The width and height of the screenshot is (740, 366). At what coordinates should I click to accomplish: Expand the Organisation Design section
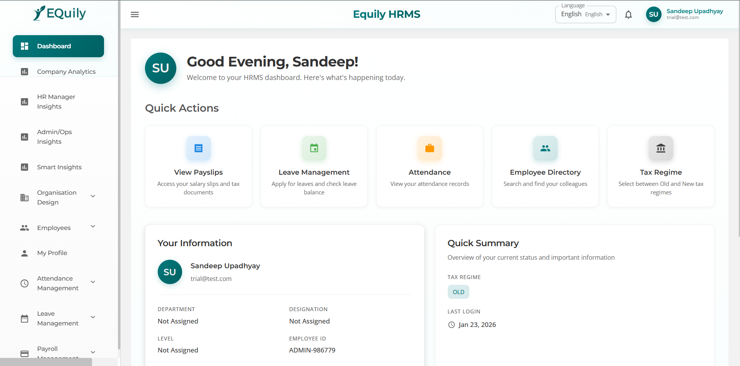coord(93,196)
